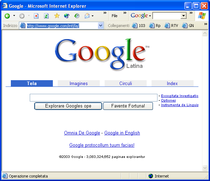This screenshot has width=210, height=181.
Task: Open the GN favorite link
Action: (x=188, y=26)
